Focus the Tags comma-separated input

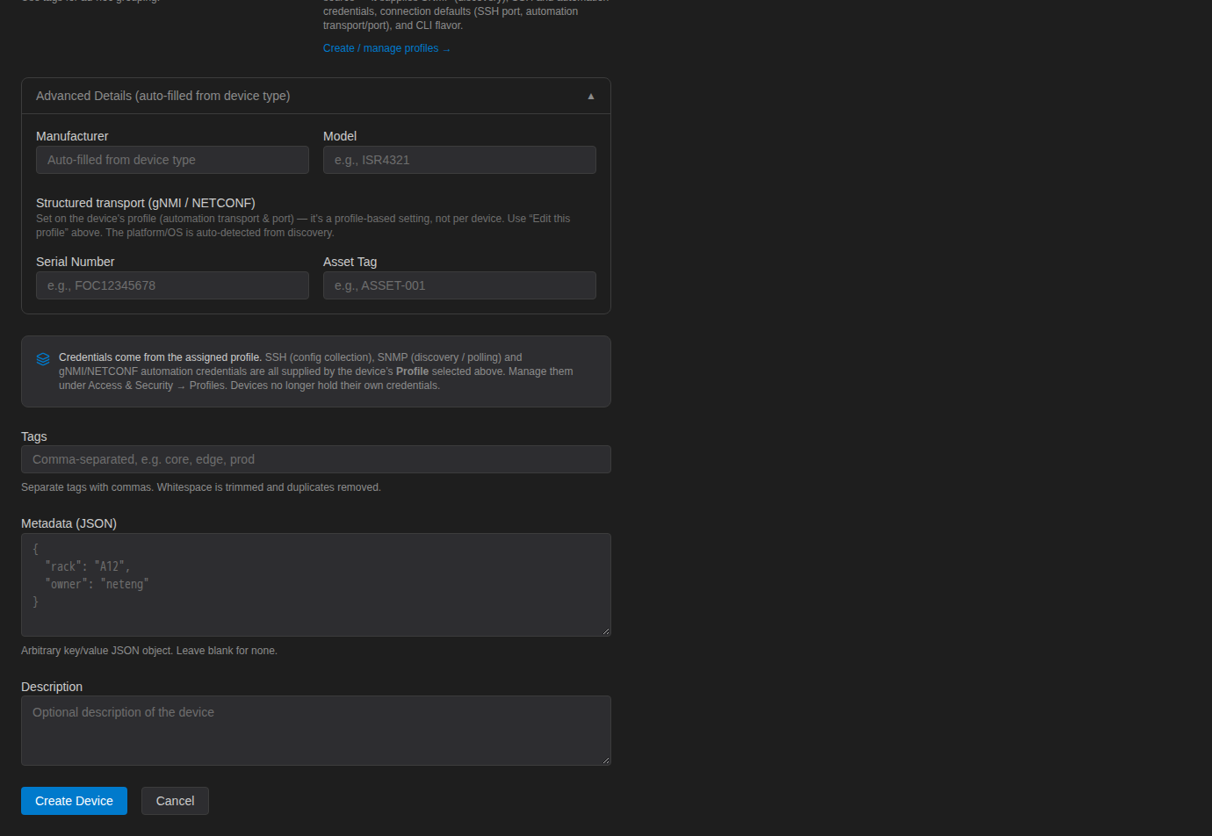coord(316,459)
